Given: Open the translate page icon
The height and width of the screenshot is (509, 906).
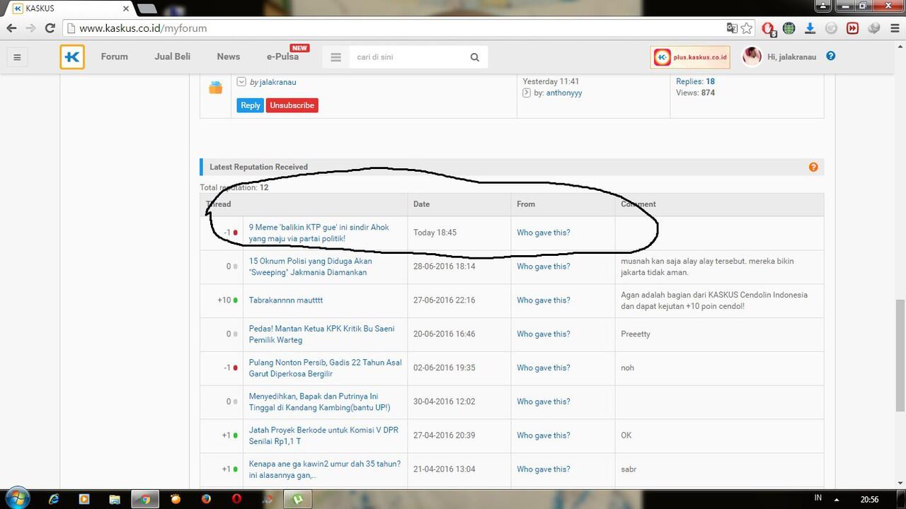Looking at the screenshot, I should (x=732, y=28).
